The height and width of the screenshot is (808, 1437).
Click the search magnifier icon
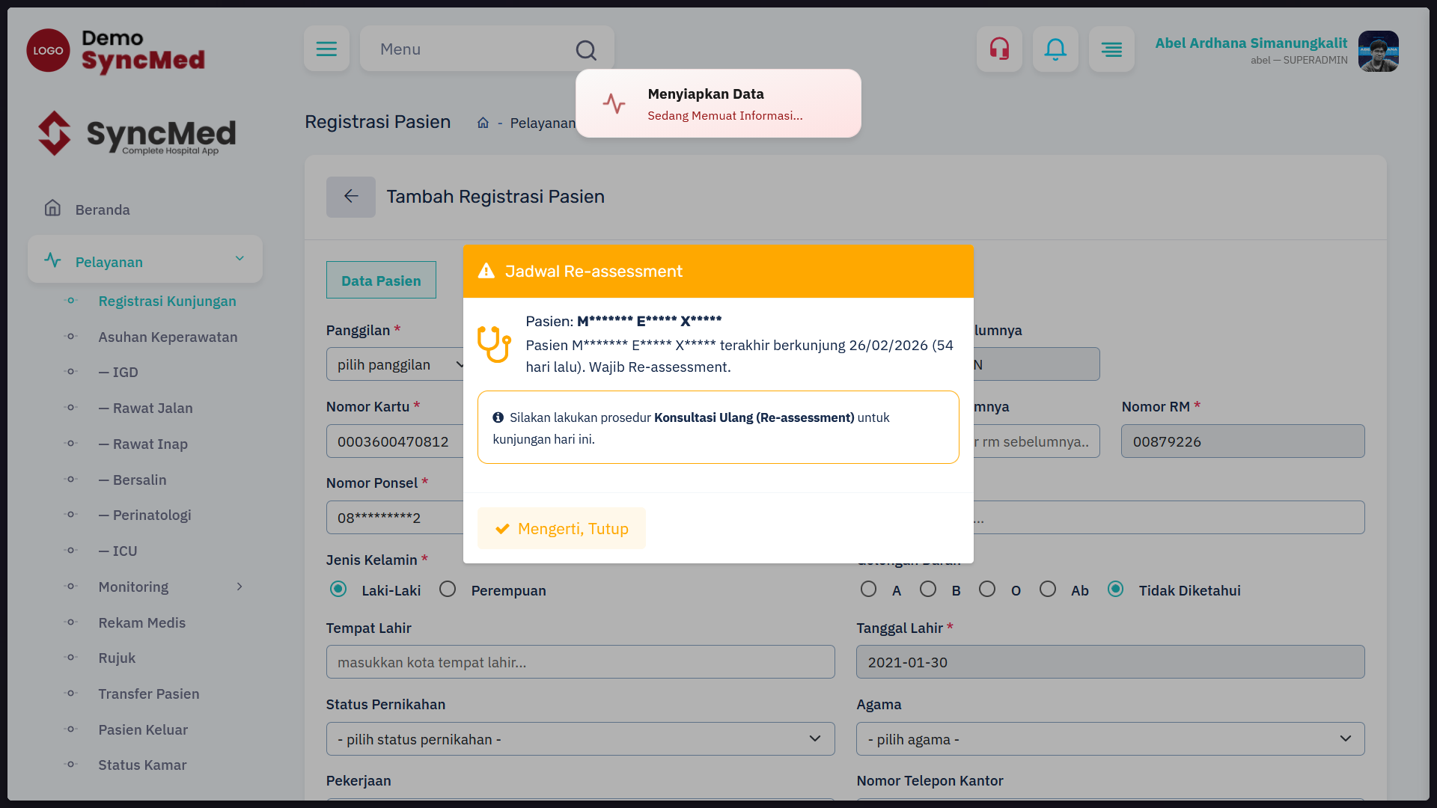pyautogui.click(x=586, y=50)
